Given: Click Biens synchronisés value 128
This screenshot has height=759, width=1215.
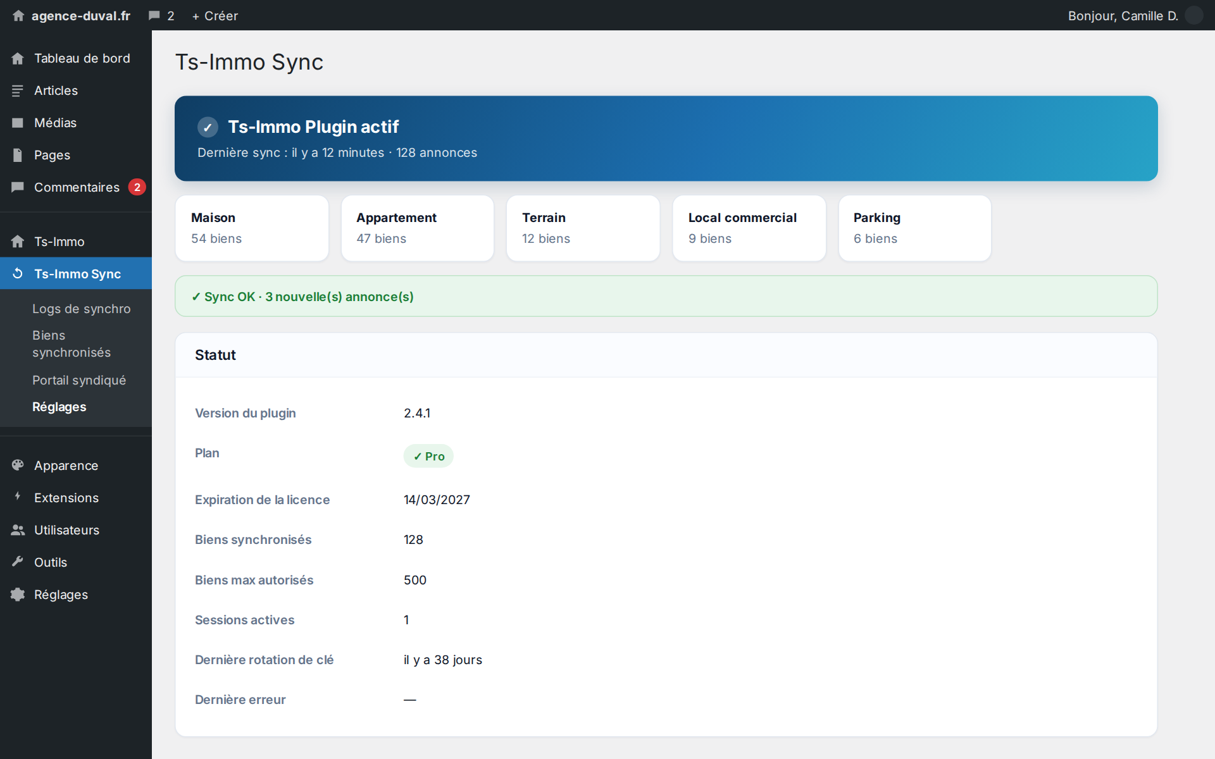Looking at the screenshot, I should tap(413, 540).
